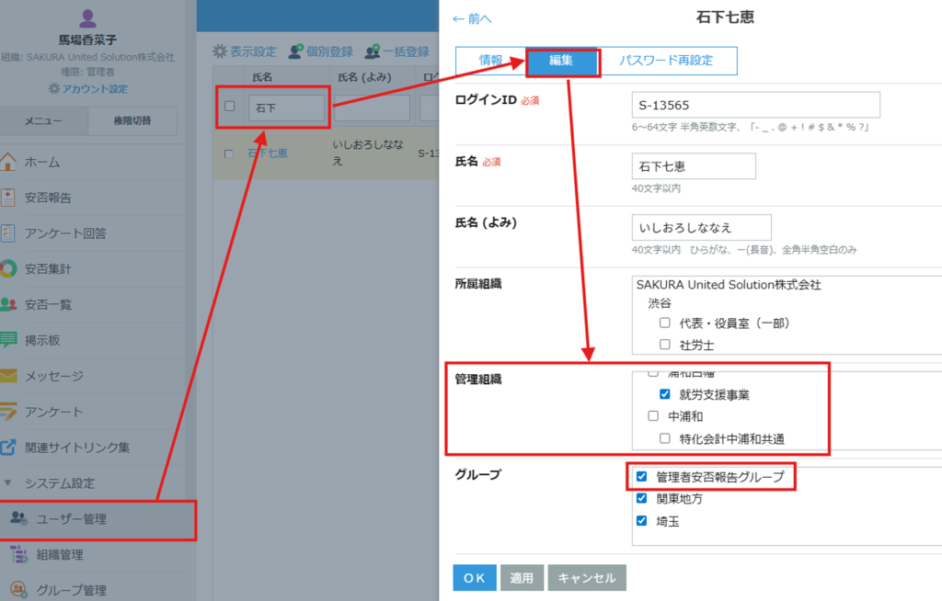The height and width of the screenshot is (601, 942).
Task: Click the ログインID input field
Action: (x=756, y=105)
